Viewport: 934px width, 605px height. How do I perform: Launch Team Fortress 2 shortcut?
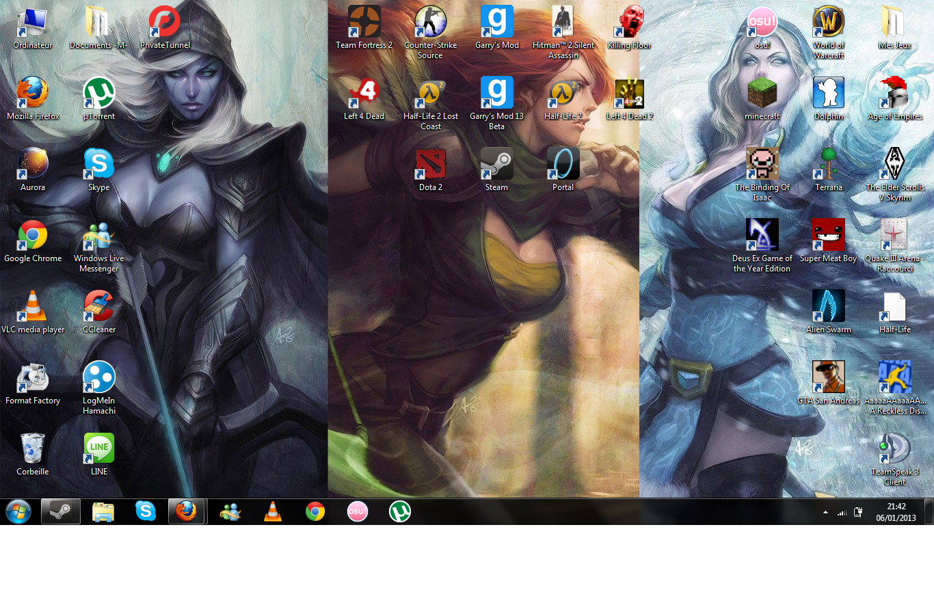(364, 29)
